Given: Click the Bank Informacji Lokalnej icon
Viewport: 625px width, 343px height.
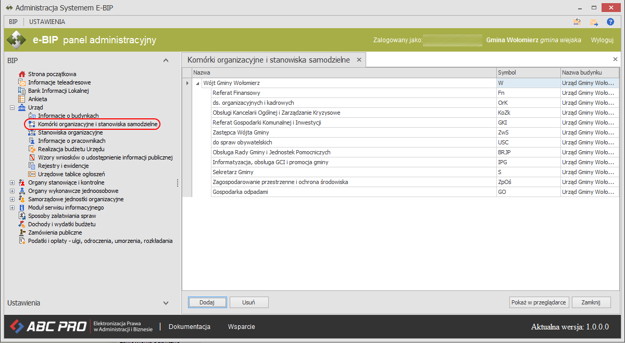Looking at the screenshot, I should point(22,91).
